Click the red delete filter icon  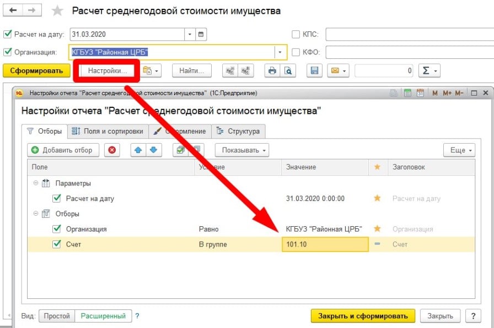point(112,150)
